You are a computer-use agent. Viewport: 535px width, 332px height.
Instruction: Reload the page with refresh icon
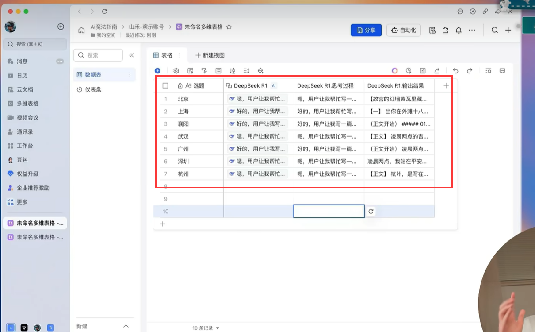click(104, 12)
